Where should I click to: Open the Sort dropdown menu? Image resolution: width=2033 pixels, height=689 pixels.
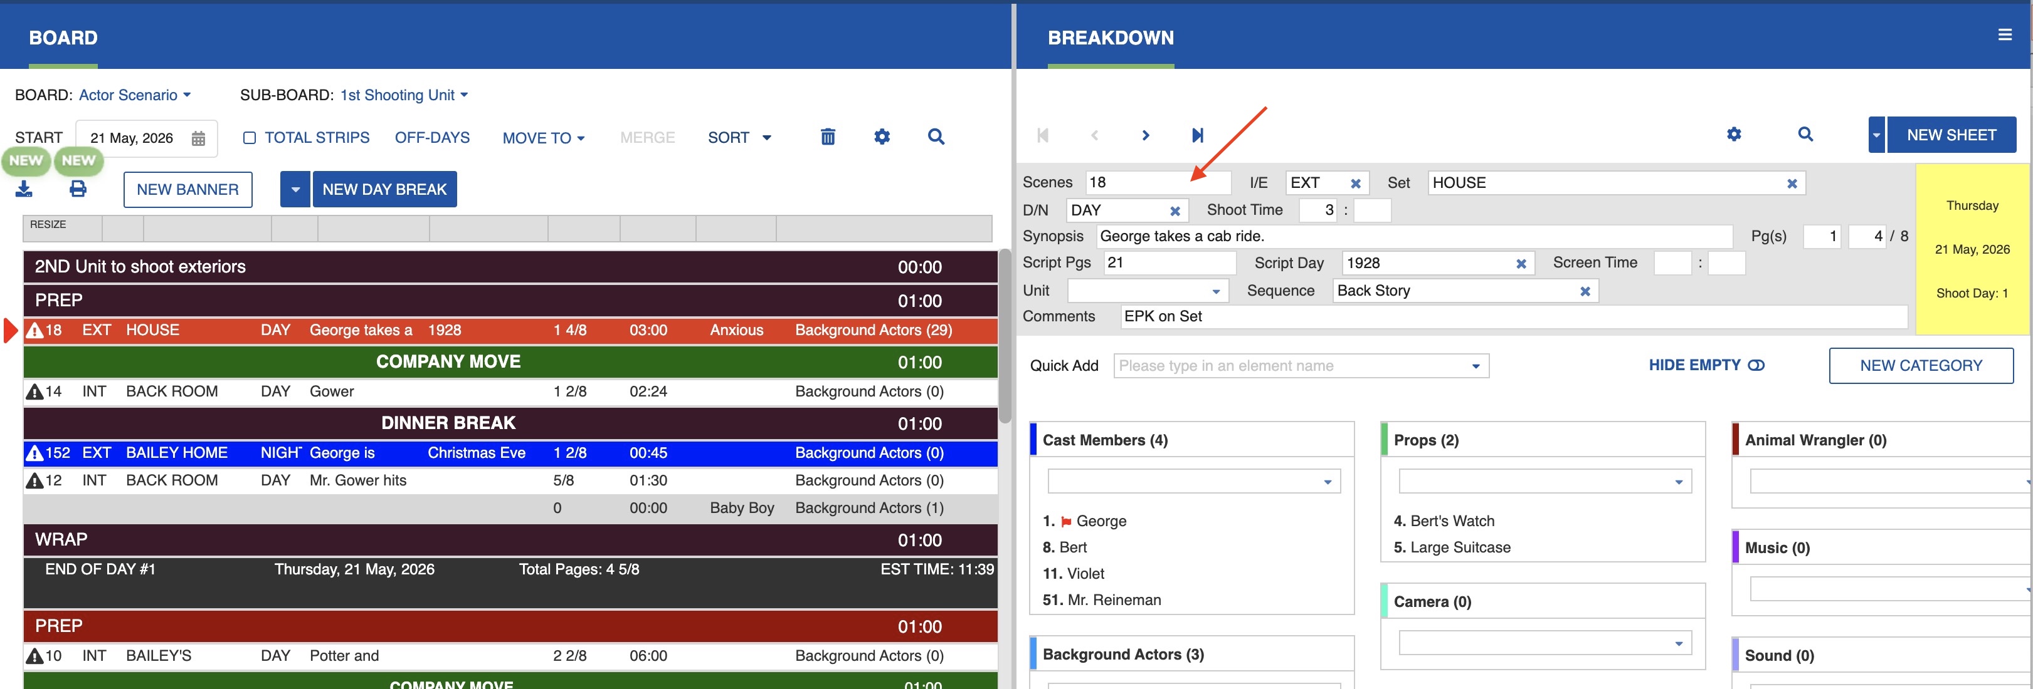(739, 138)
